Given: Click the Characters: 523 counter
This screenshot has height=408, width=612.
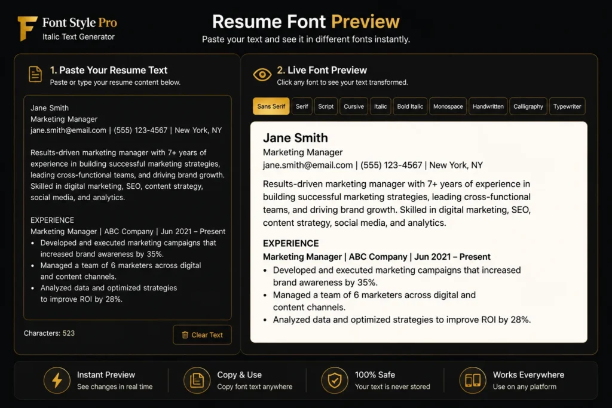Looking at the screenshot, I should click(x=49, y=333).
